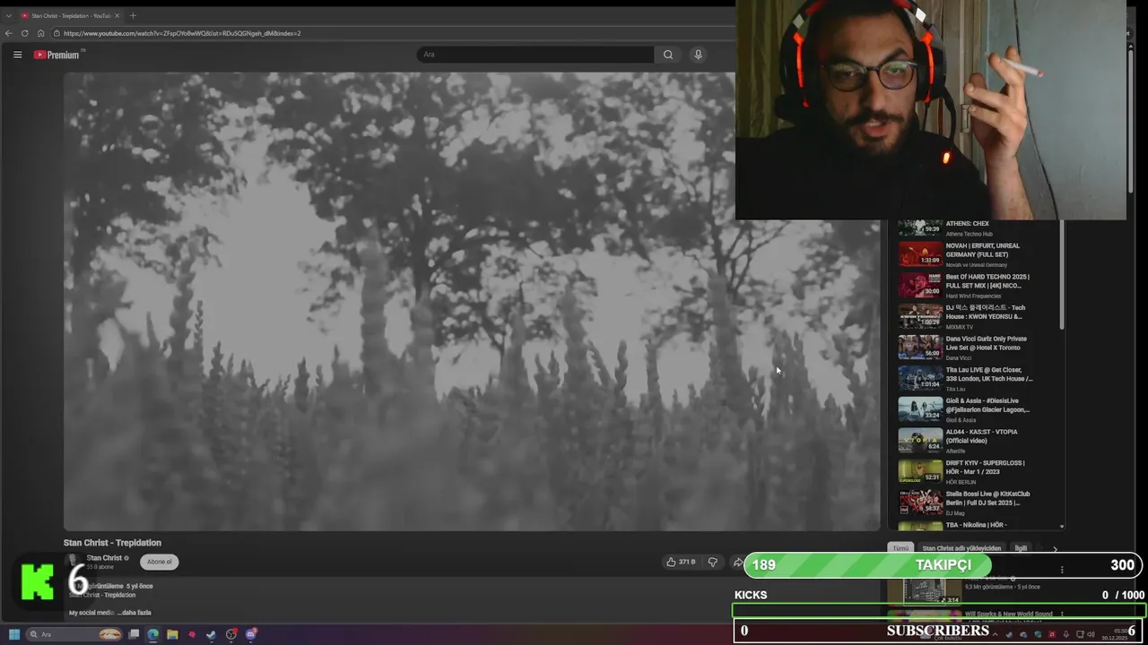1148x645 pixels.
Task: Open 'Best Of HARD TECHNO 2025' video
Action: click(987, 281)
